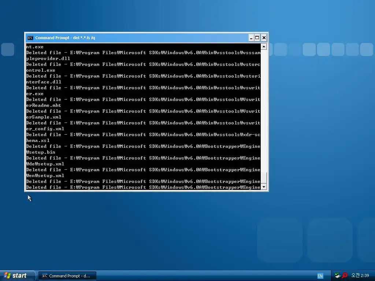Click the console text 'erSample.xml'
Image resolution: width=375 pixels, height=281 pixels.
tap(44, 117)
